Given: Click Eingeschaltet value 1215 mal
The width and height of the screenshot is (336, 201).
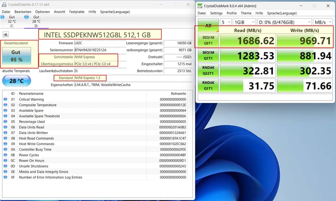Looking at the screenshot, I should click(178, 64).
